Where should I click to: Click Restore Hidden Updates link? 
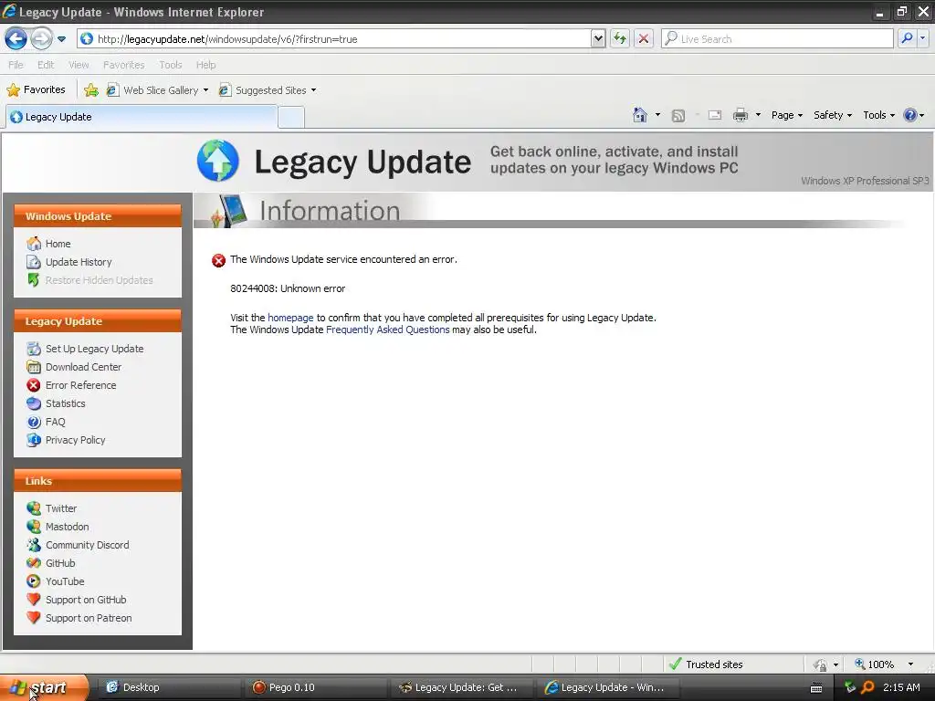pos(99,280)
